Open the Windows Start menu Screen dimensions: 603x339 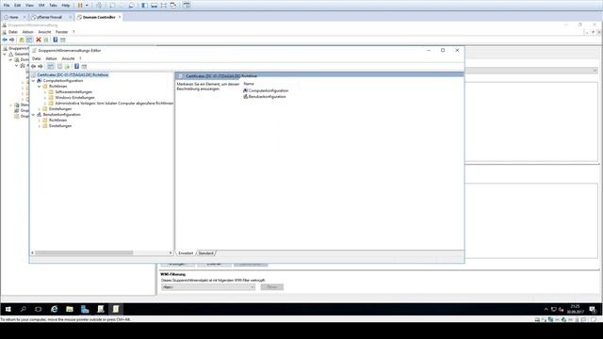point(8,309)
